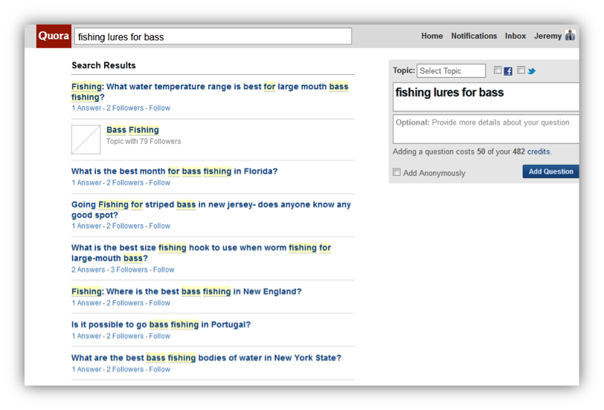Check the Add Anonymously box
The height and width of the screenshot is (410, 604).
pos(396,172)
